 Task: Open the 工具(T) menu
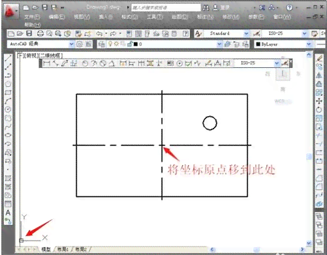pos(155,17)
